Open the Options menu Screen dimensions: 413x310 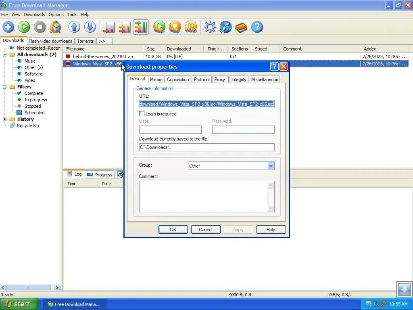coord(56,15)
